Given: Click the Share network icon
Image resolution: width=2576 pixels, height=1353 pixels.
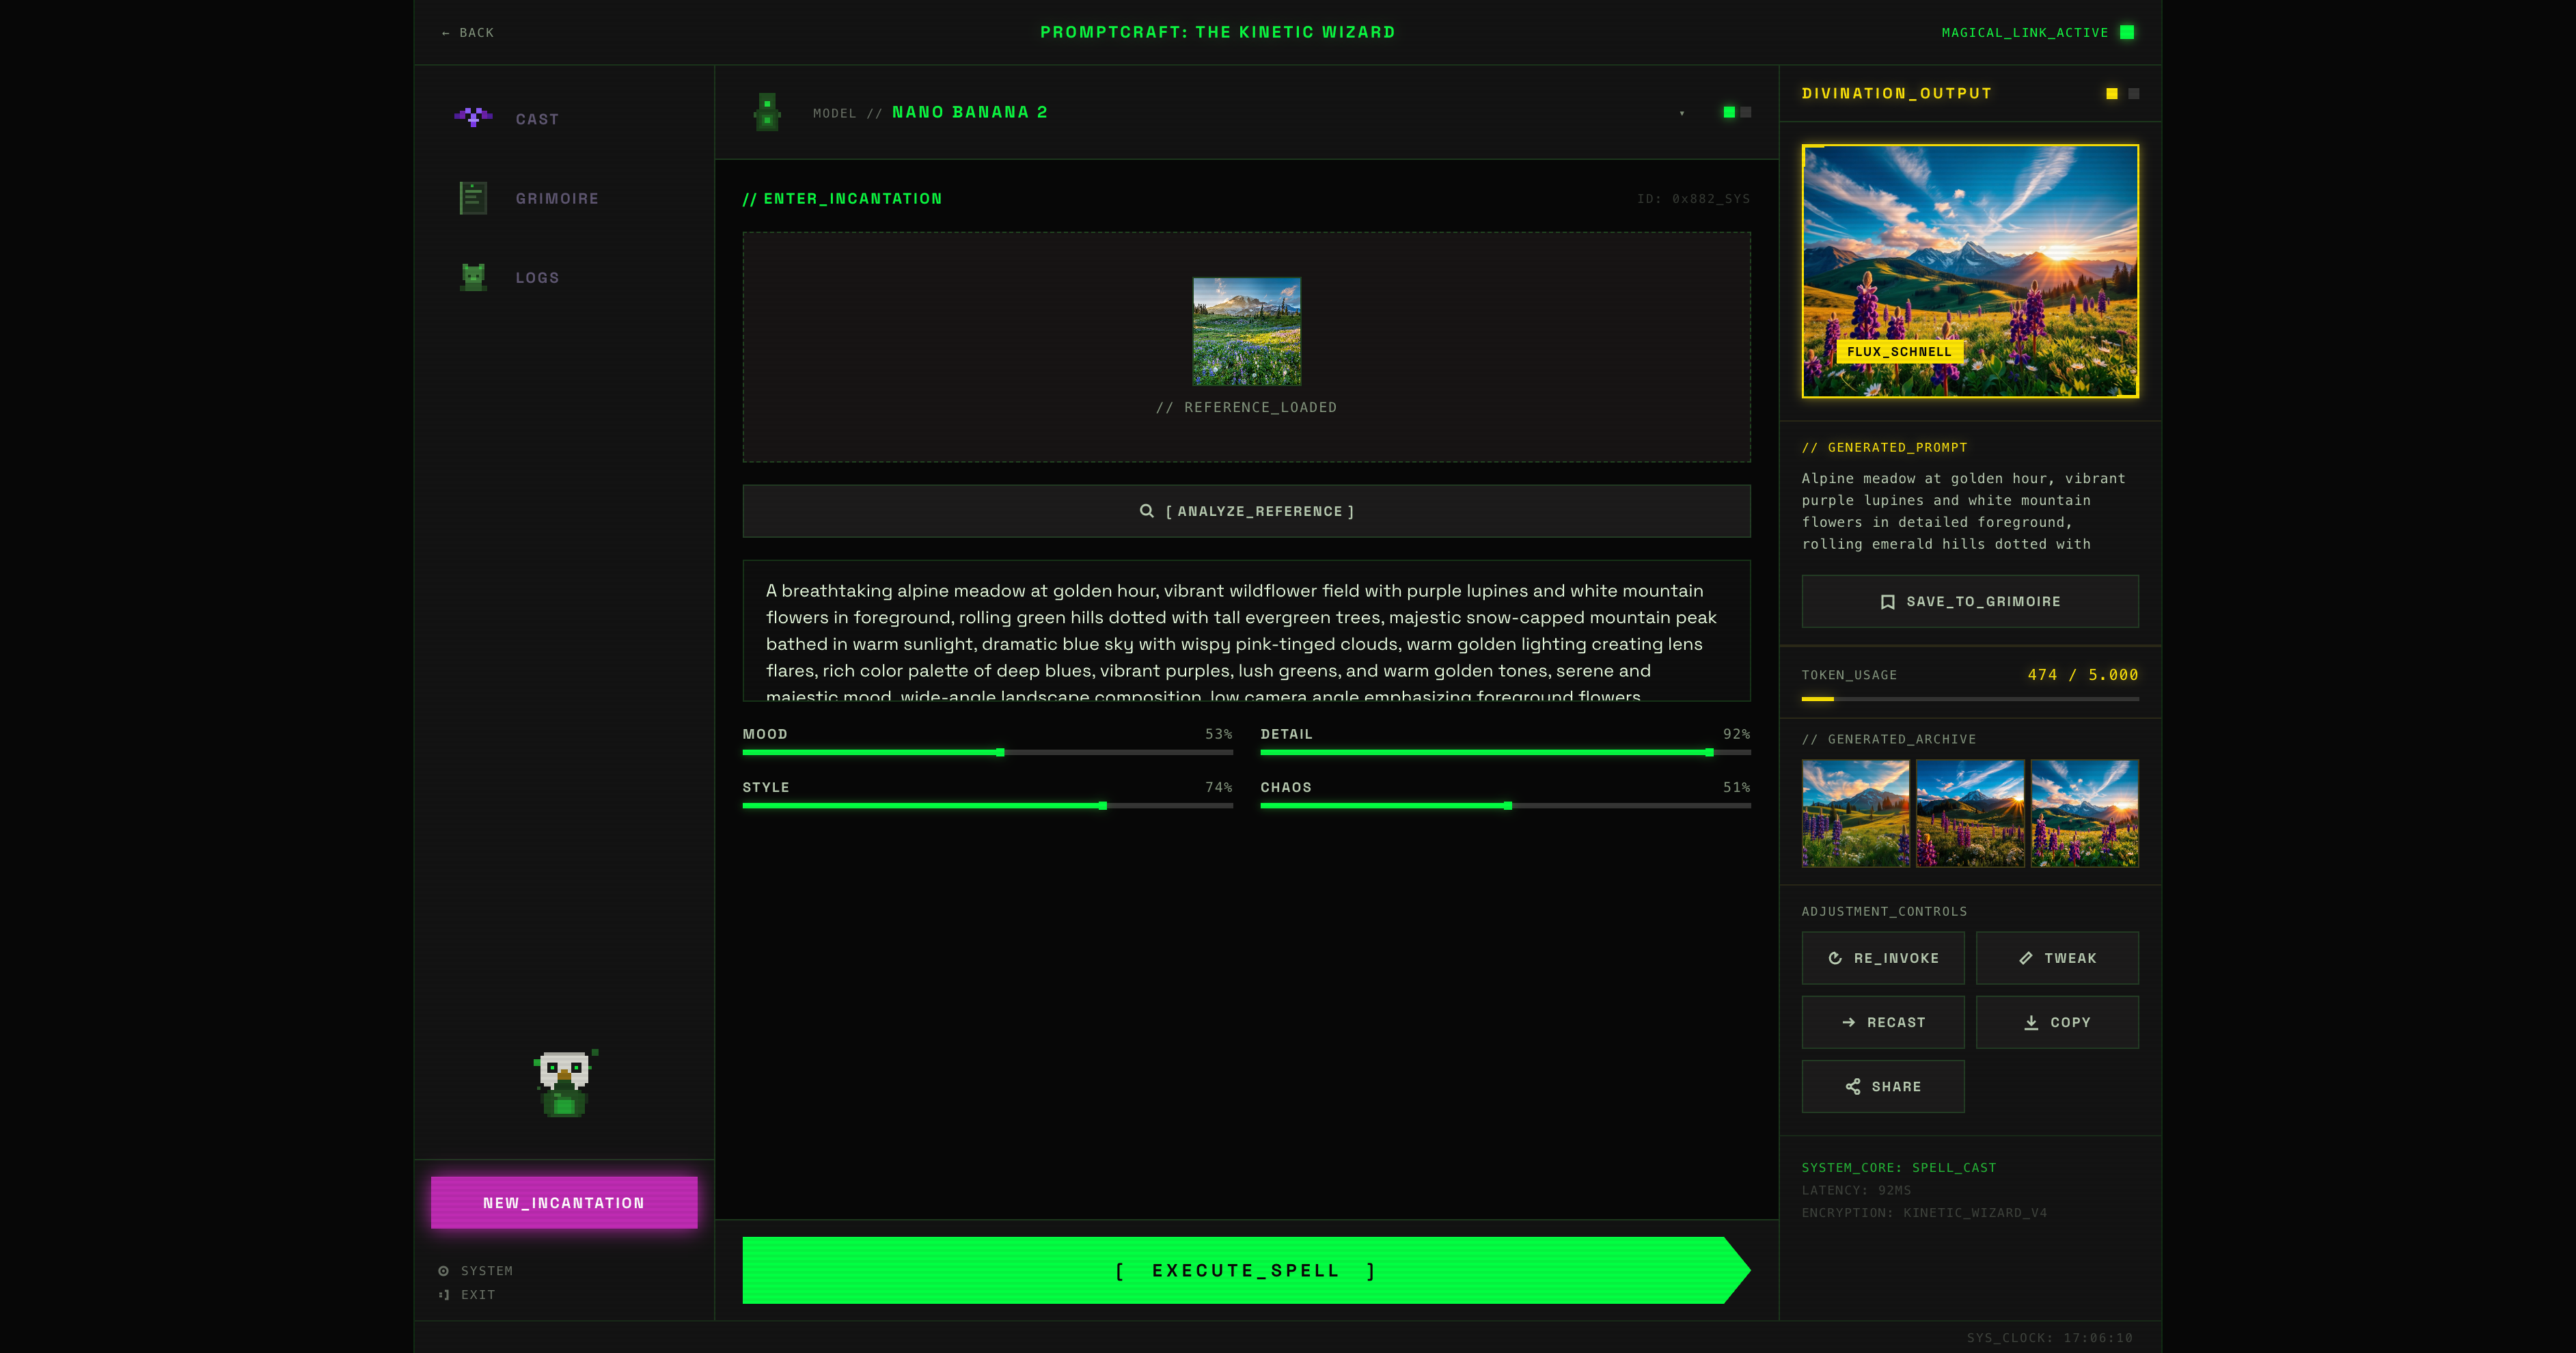Looking at the screenshot, I should pyautogui.click(x=1853, y=1087).
